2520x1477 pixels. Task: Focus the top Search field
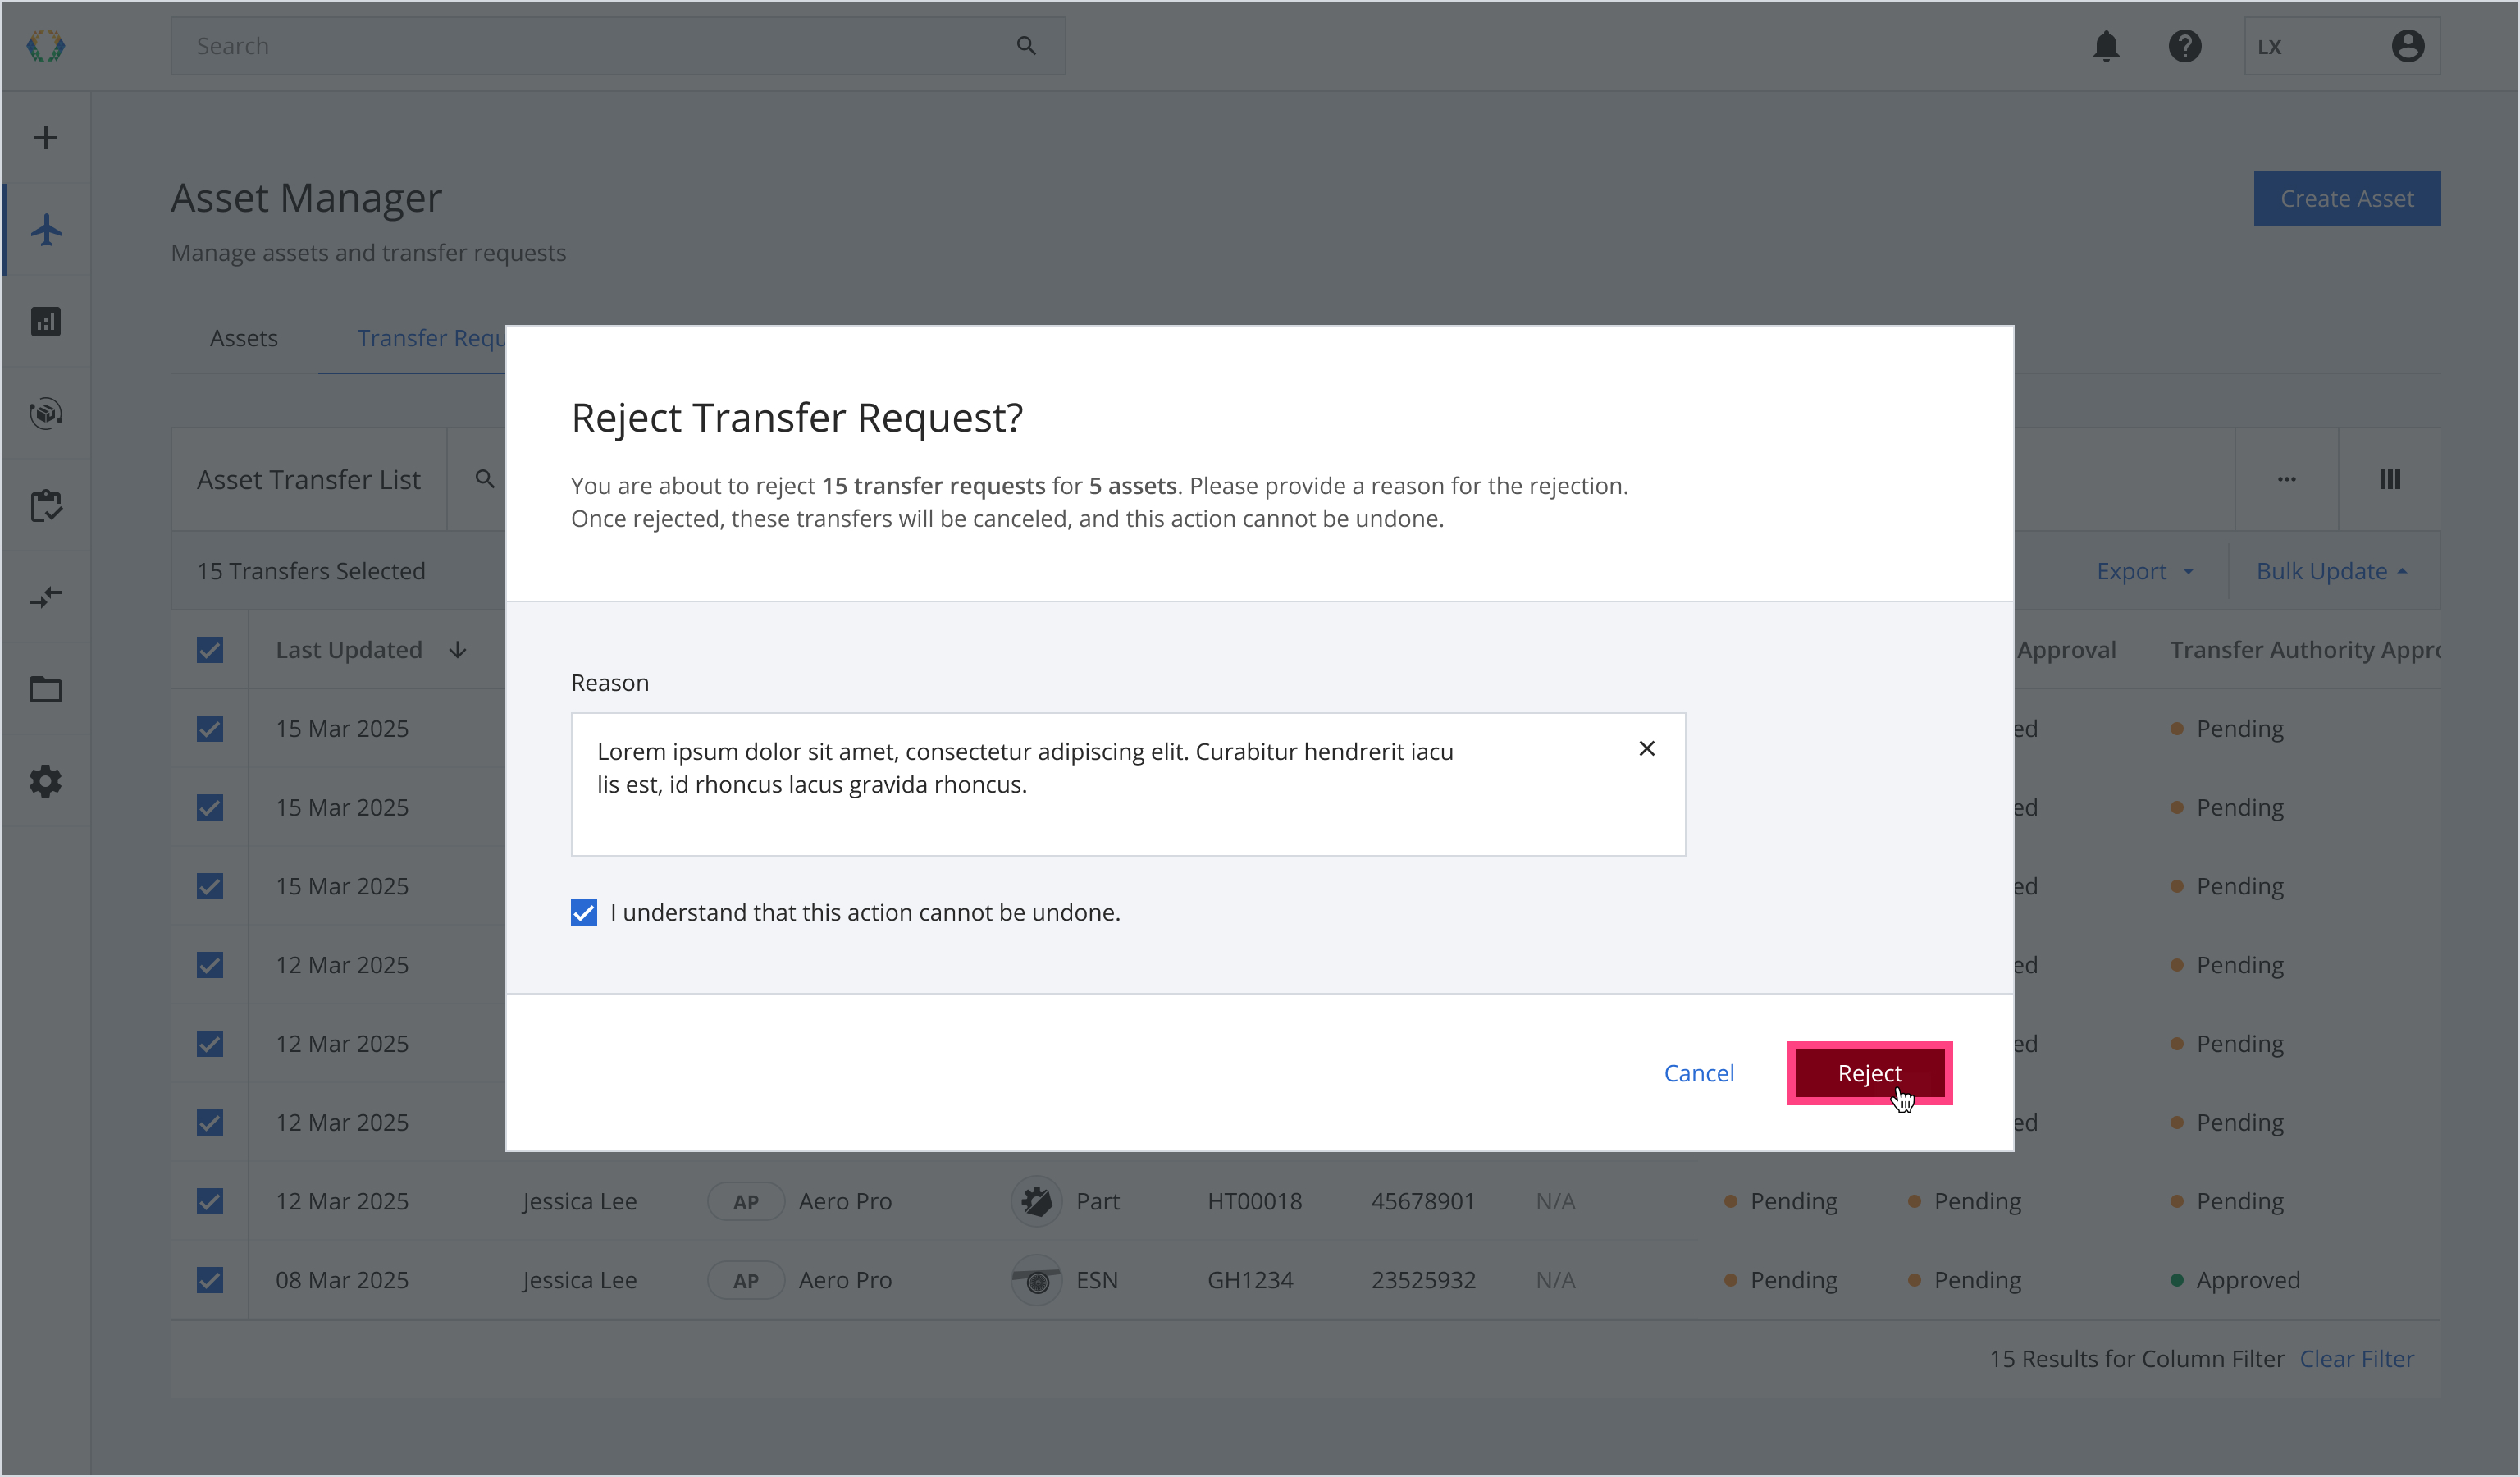coord(618,46)
